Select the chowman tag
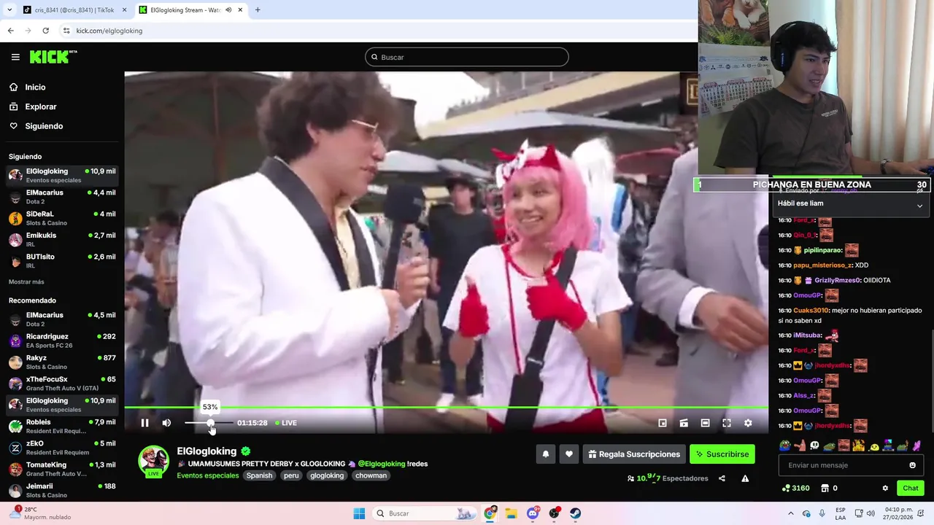 click(371, 475)
